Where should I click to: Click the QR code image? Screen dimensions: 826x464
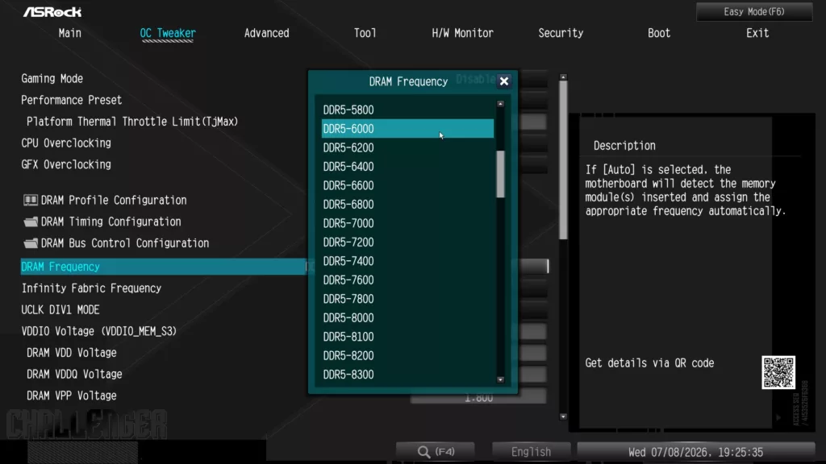[x=778, y=372]
